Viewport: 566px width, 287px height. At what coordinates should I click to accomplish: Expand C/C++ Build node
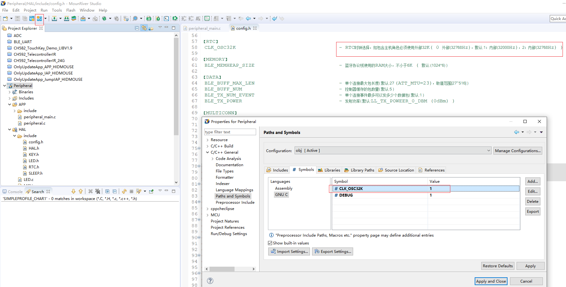(x=207, y=146)
